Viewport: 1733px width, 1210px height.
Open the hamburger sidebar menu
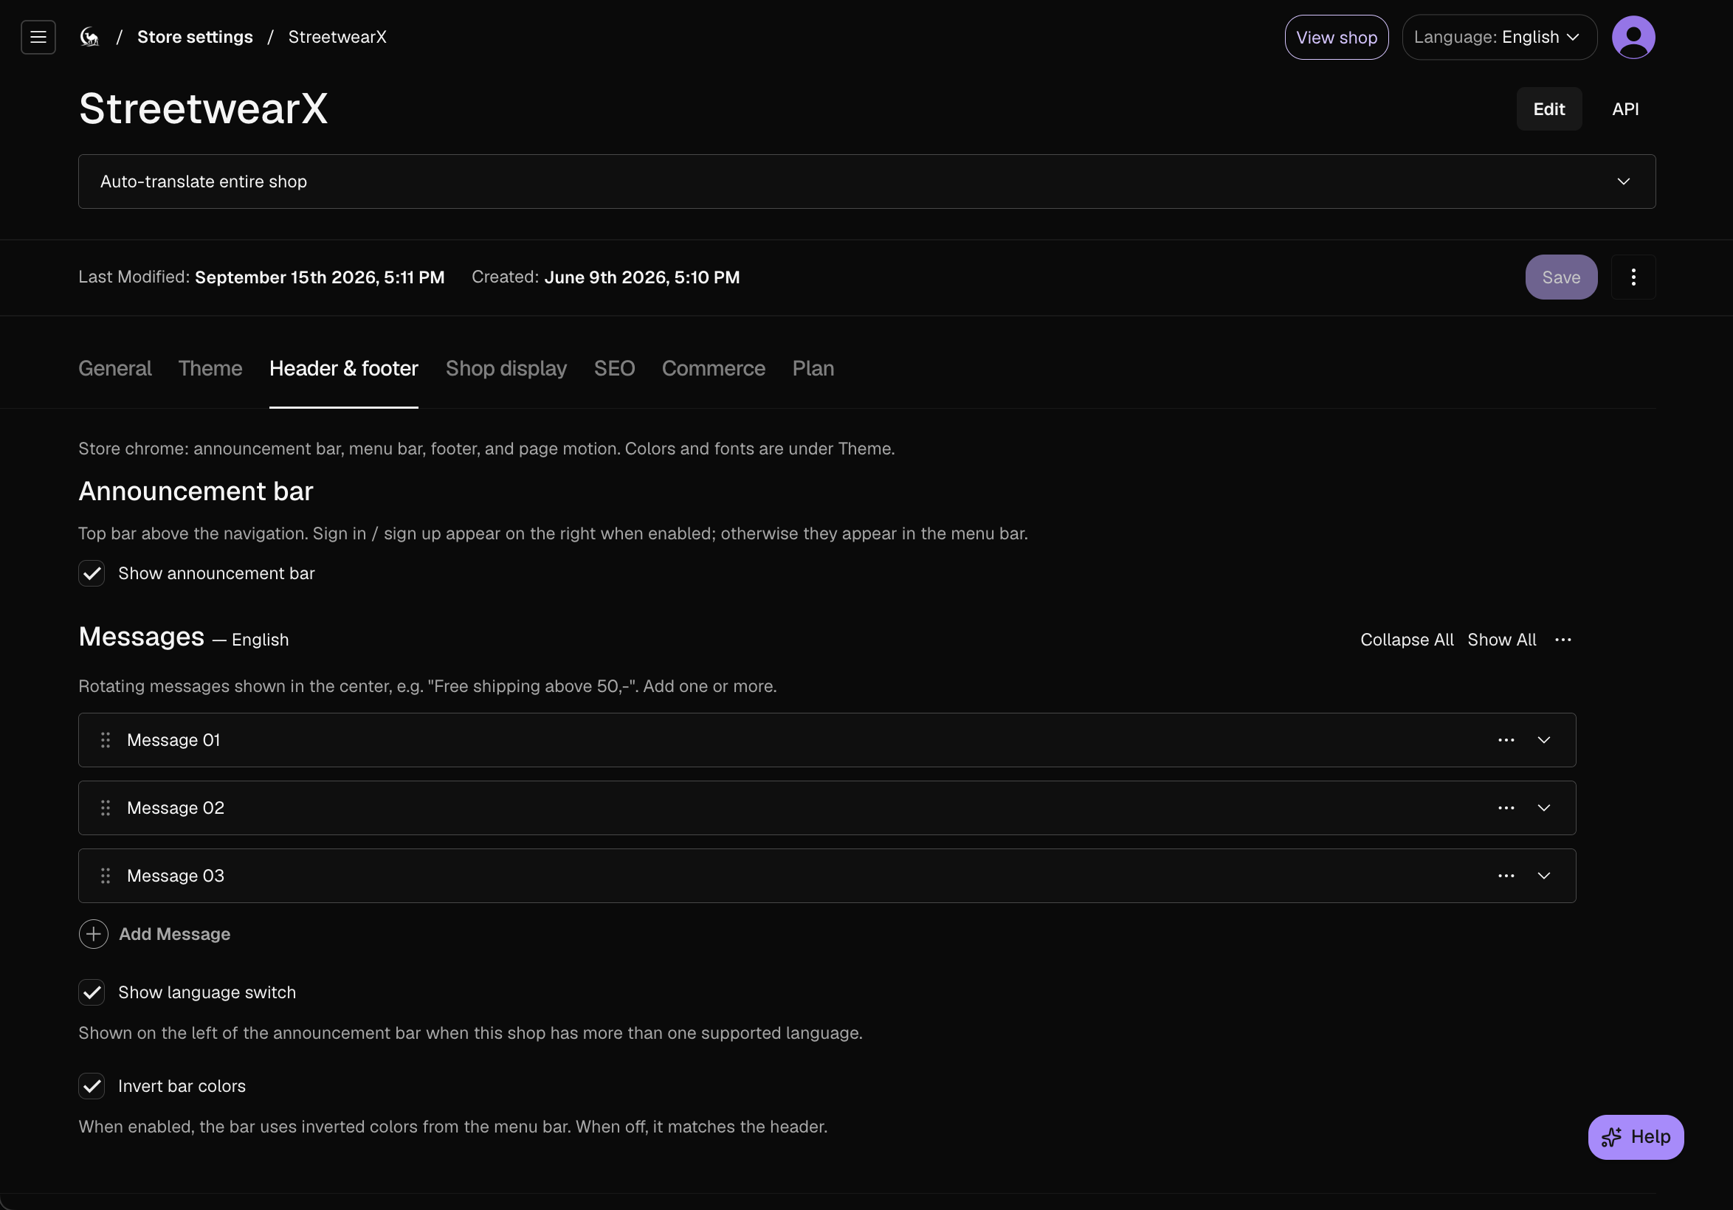pos(38,37)
